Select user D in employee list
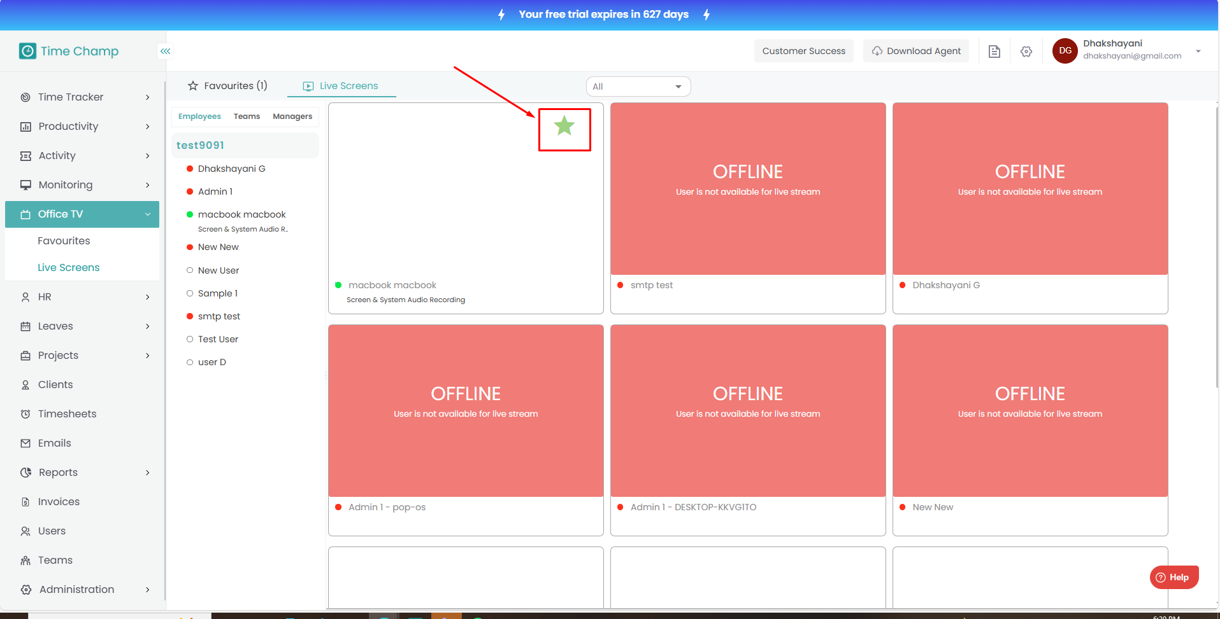 212,362
